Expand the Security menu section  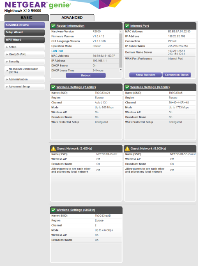click(25, 62)
